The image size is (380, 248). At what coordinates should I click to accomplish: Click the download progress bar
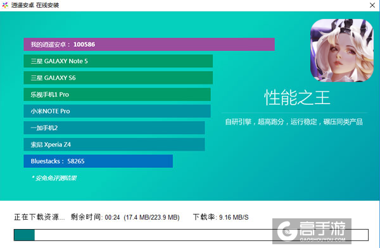[191, 235]
